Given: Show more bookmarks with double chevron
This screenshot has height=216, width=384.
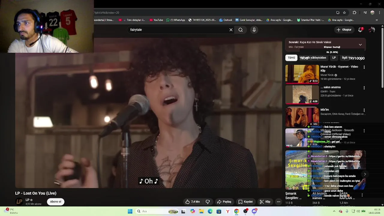Looking at the screenshot, I should click(377, 20).
